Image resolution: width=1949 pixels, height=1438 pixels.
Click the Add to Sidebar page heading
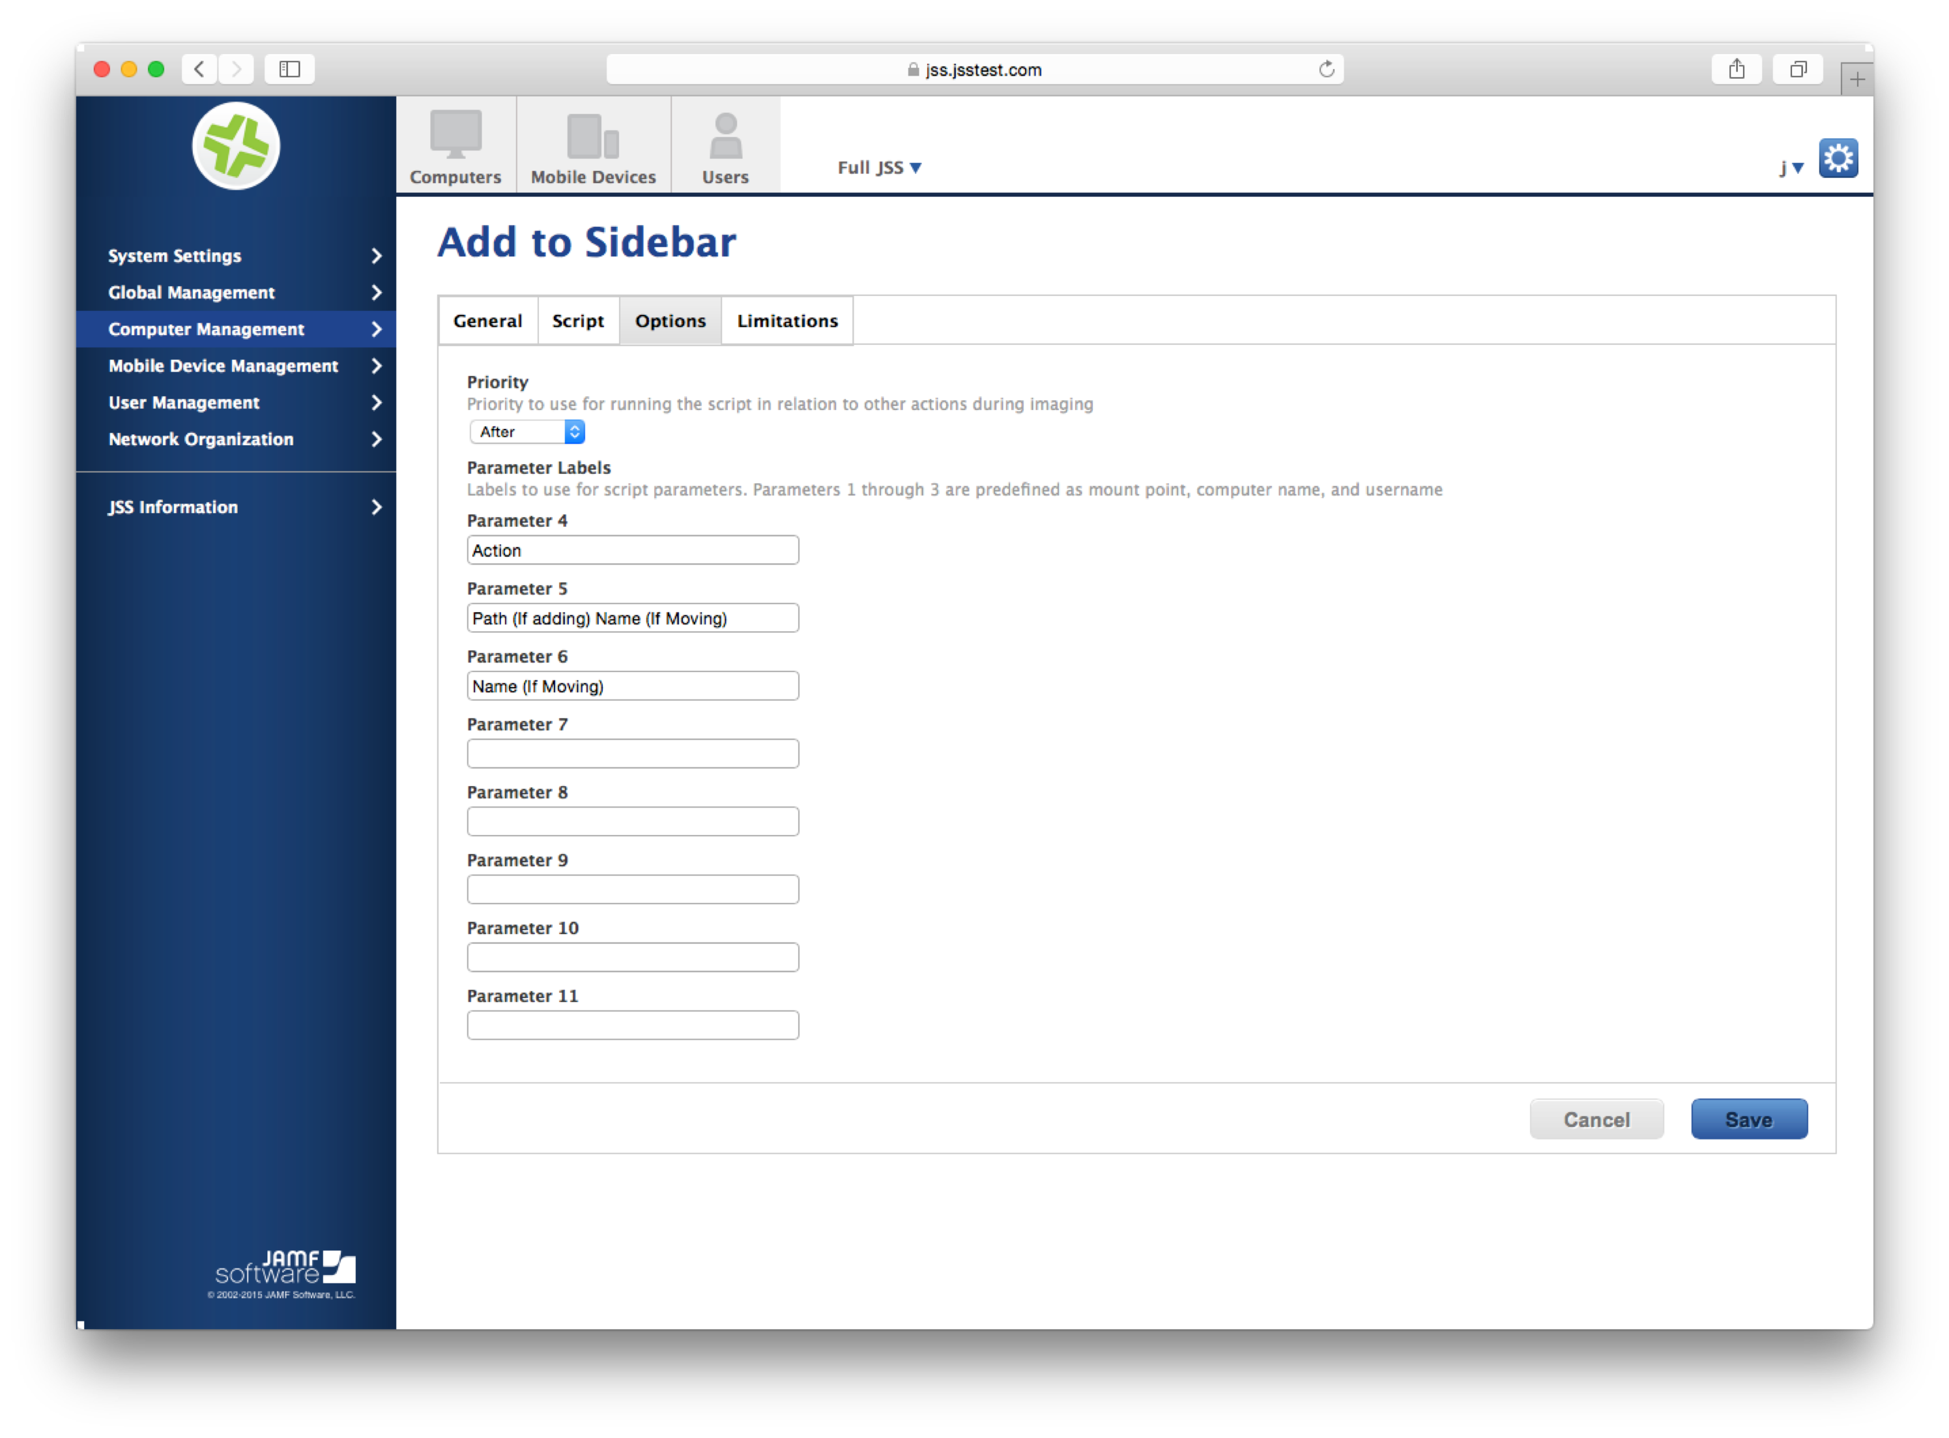(586, 242)
